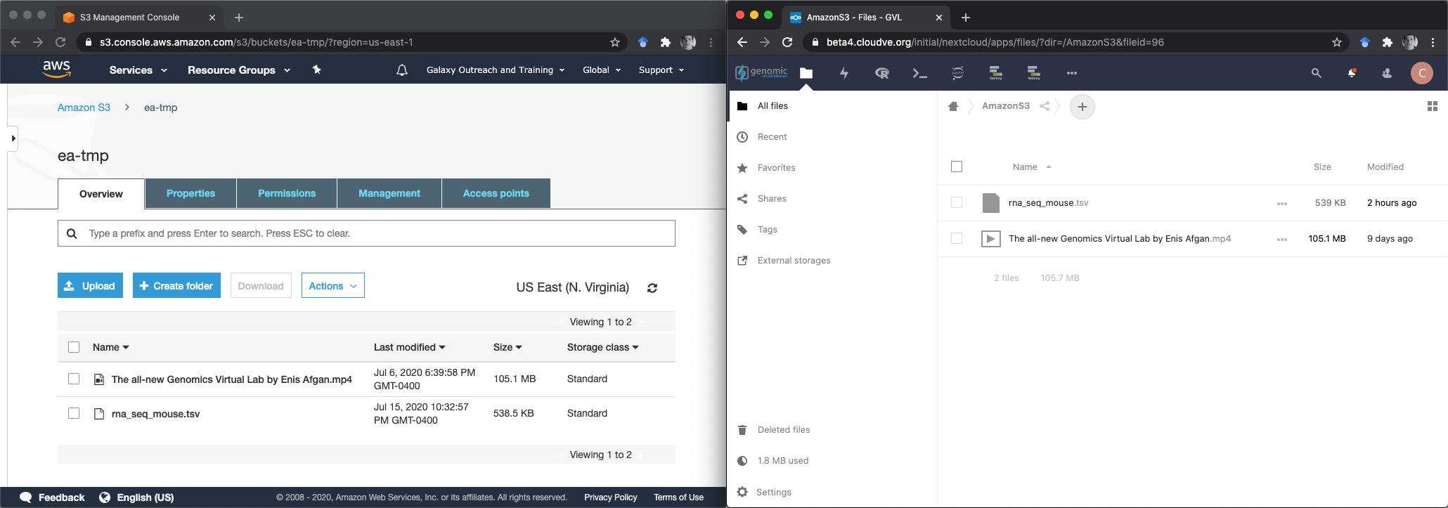Open the extensions puzzle icon in S3 window

[666, 42]
